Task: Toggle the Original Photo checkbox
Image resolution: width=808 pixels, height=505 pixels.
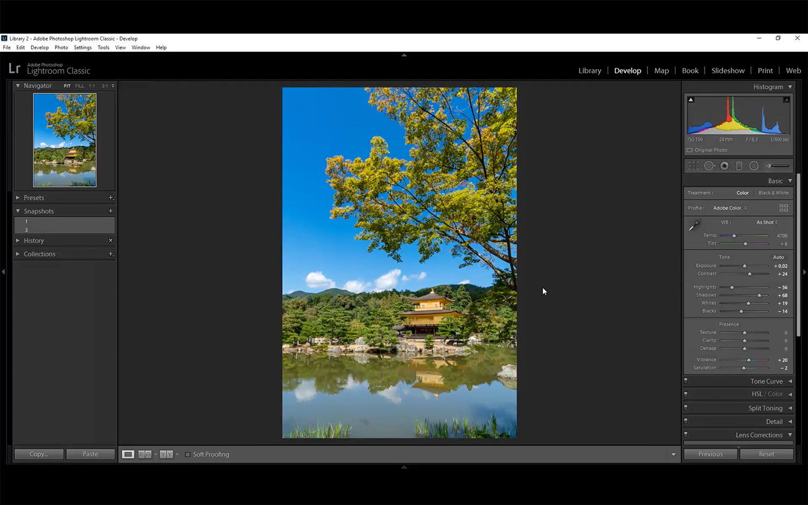Action: [689, 150]
